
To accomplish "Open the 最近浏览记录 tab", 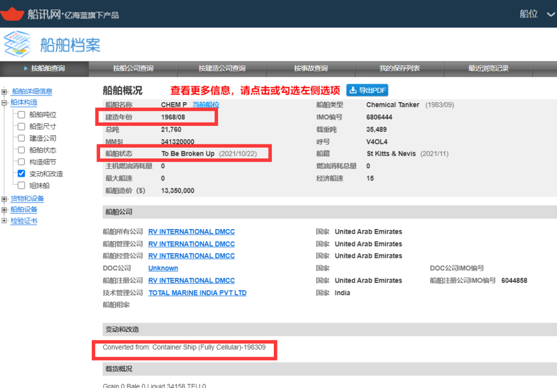I will pyautogui.click(x=488, y=69).
